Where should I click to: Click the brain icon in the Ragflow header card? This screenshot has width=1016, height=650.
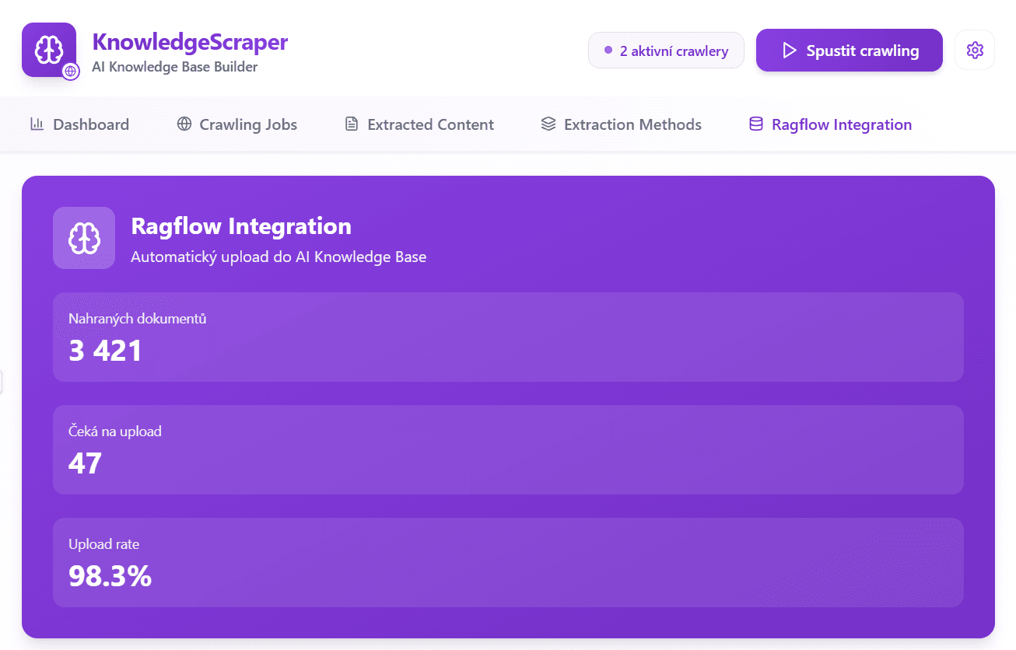pyautogui.click(x=83, y=238)
